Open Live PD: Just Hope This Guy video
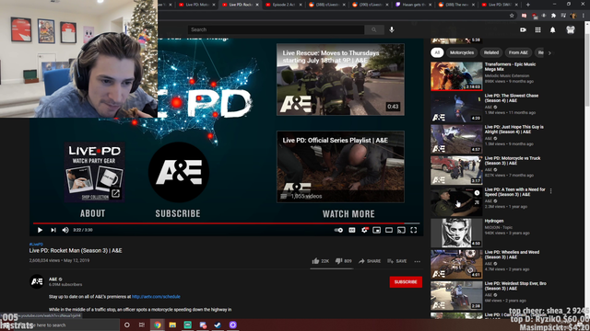The image size is (590, 331). tap(456, 139)
